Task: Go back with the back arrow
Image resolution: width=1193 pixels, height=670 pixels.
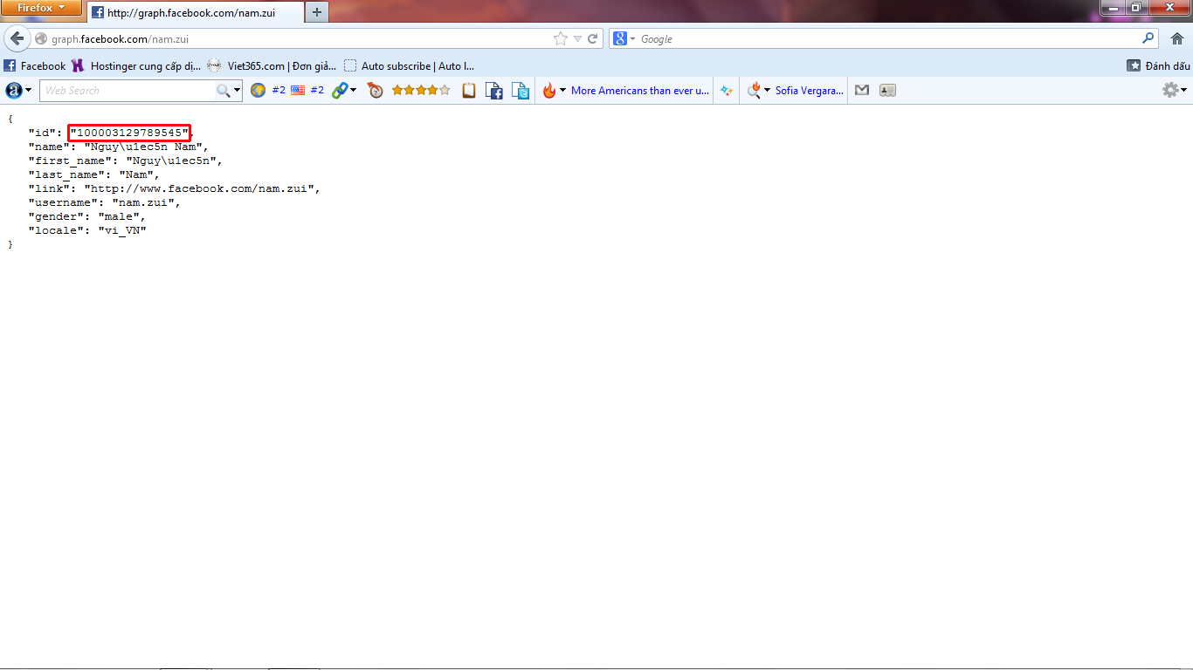Action: click(x=17, y=38)
